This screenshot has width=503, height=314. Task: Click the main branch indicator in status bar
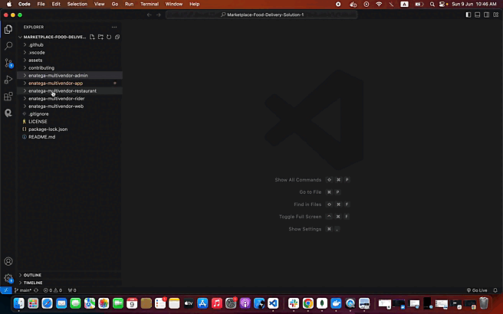click(24, 290)
